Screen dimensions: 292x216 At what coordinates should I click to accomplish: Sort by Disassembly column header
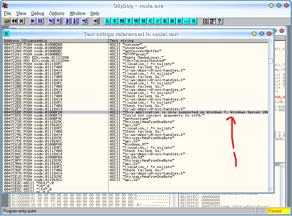pos(65,41)
